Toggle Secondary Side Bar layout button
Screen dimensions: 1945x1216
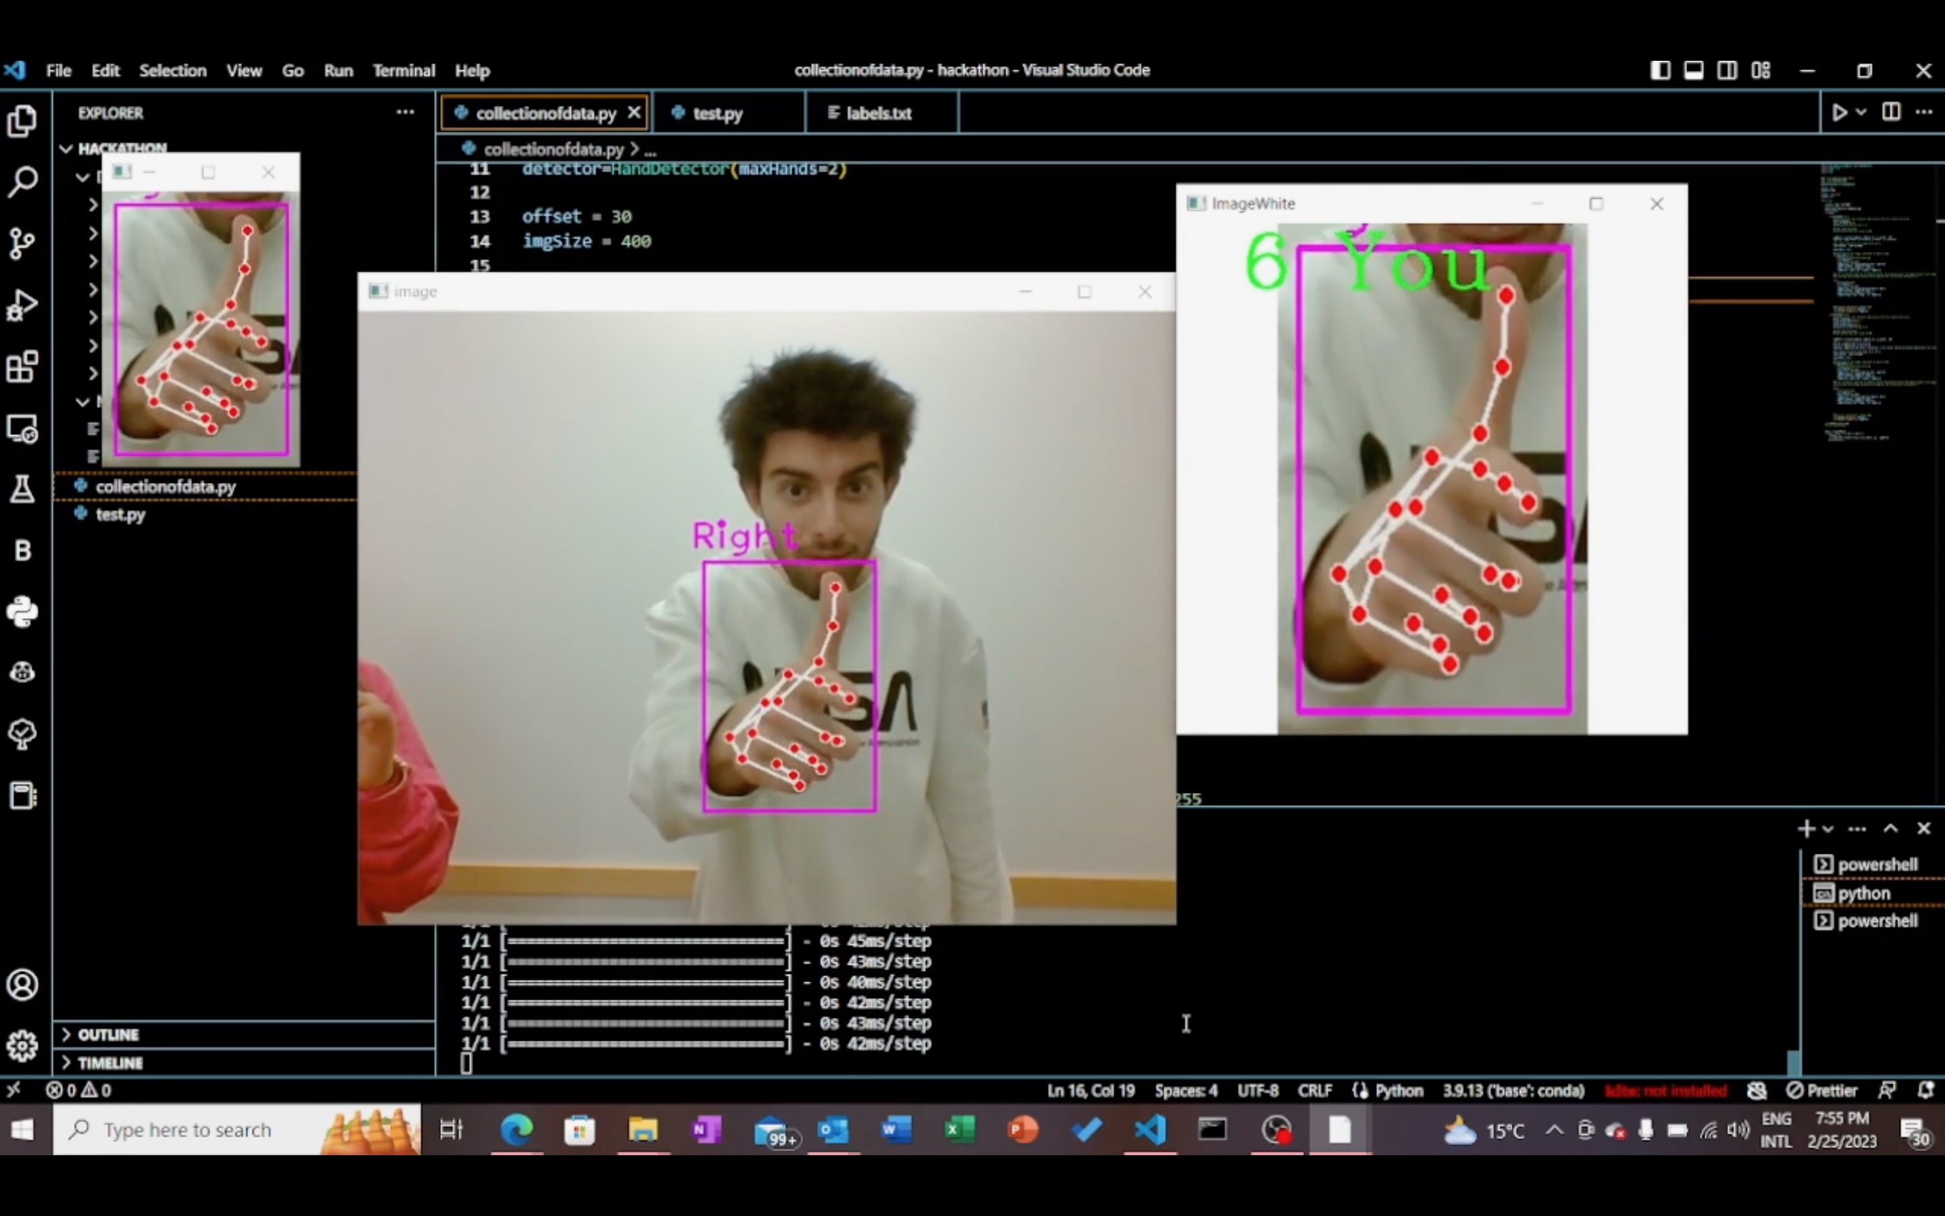click(x=1727, y=71)
